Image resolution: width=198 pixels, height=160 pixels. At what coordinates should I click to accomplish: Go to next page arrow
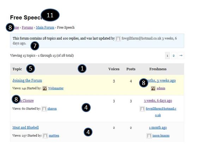pyautogui.click(x=181, y=55)
